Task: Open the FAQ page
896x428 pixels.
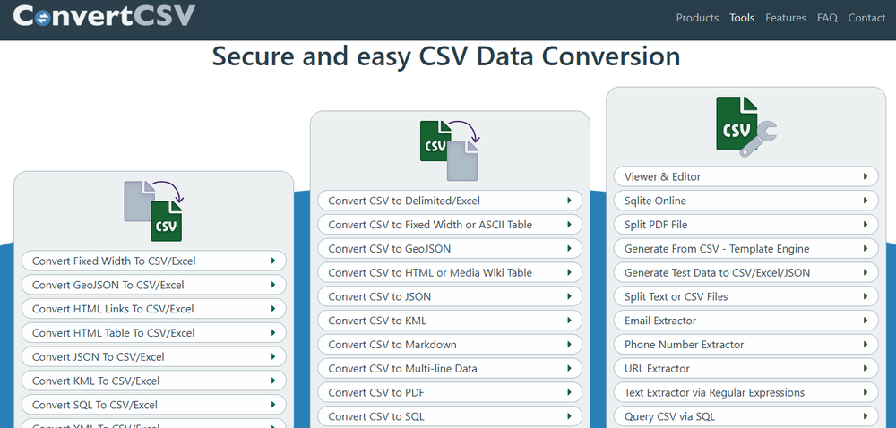Action: click(x=827, y=18)
